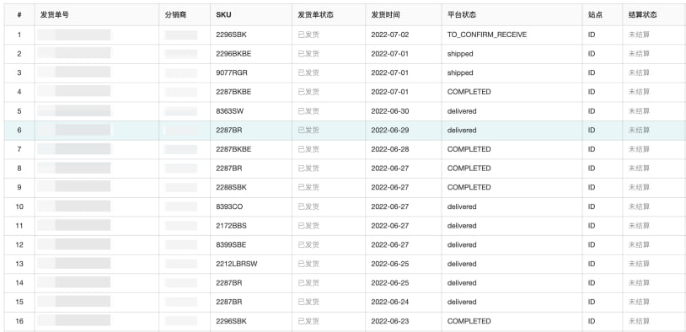Select SKU 2172BBS in row 11
Viewport: 686px width, 332px height.
tap(231, 226)
